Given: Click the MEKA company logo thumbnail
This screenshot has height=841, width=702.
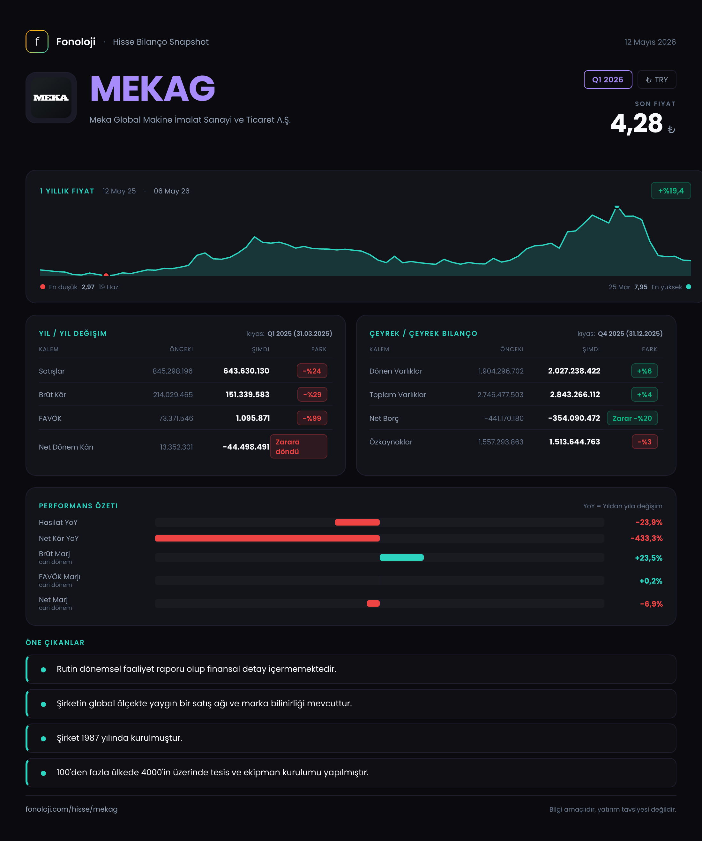Looking at the screenshot, I should (x=51, y=98).
